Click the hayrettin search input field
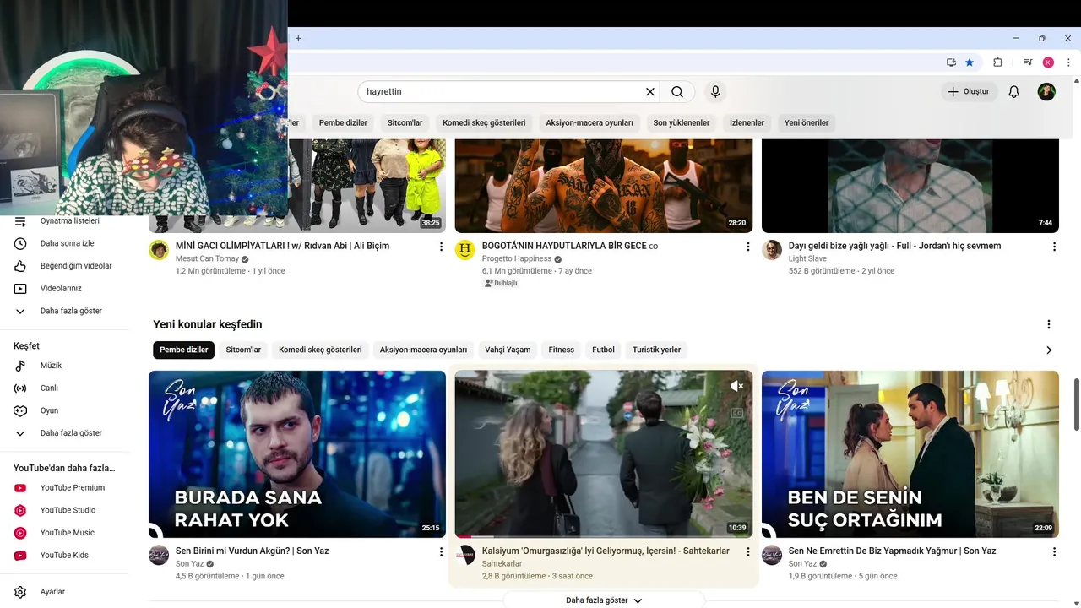1081x608 pixels. (502, 91)
